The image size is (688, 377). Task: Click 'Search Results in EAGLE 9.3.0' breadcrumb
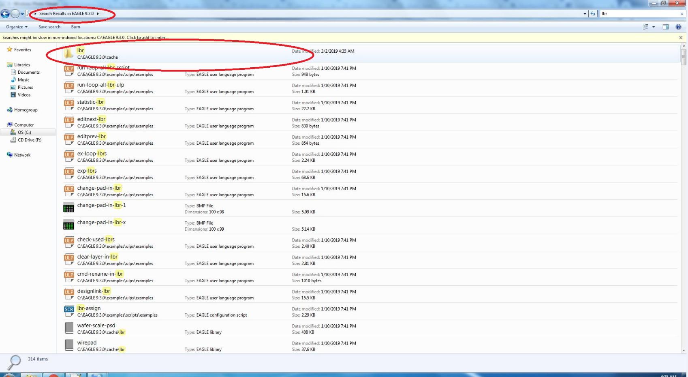[66, 14]
